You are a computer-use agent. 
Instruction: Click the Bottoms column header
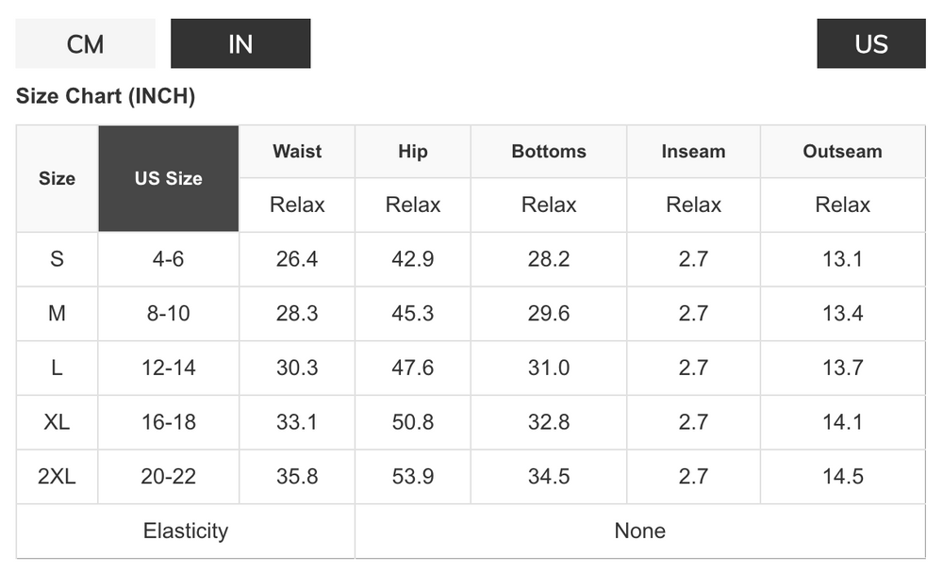pyautogui.click(x=549, y=152)
